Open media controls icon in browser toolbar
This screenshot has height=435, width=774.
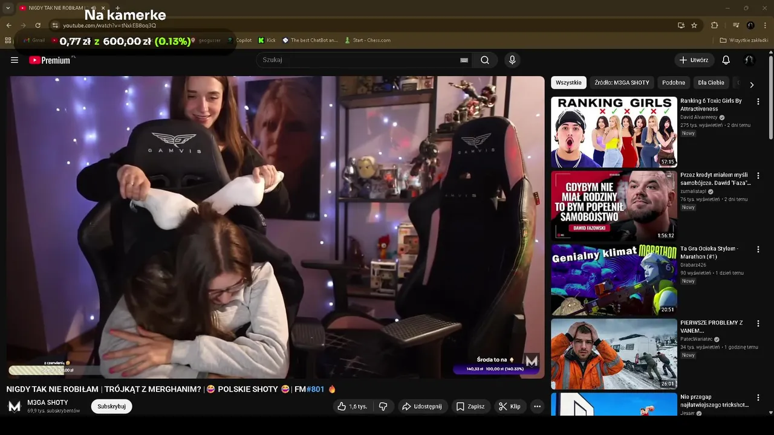(736, 25)
